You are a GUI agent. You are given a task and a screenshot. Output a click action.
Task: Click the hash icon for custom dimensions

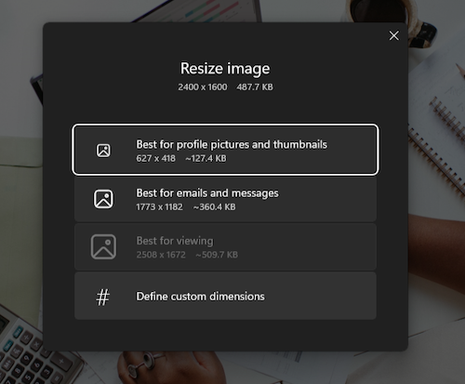tap(102, 298)
